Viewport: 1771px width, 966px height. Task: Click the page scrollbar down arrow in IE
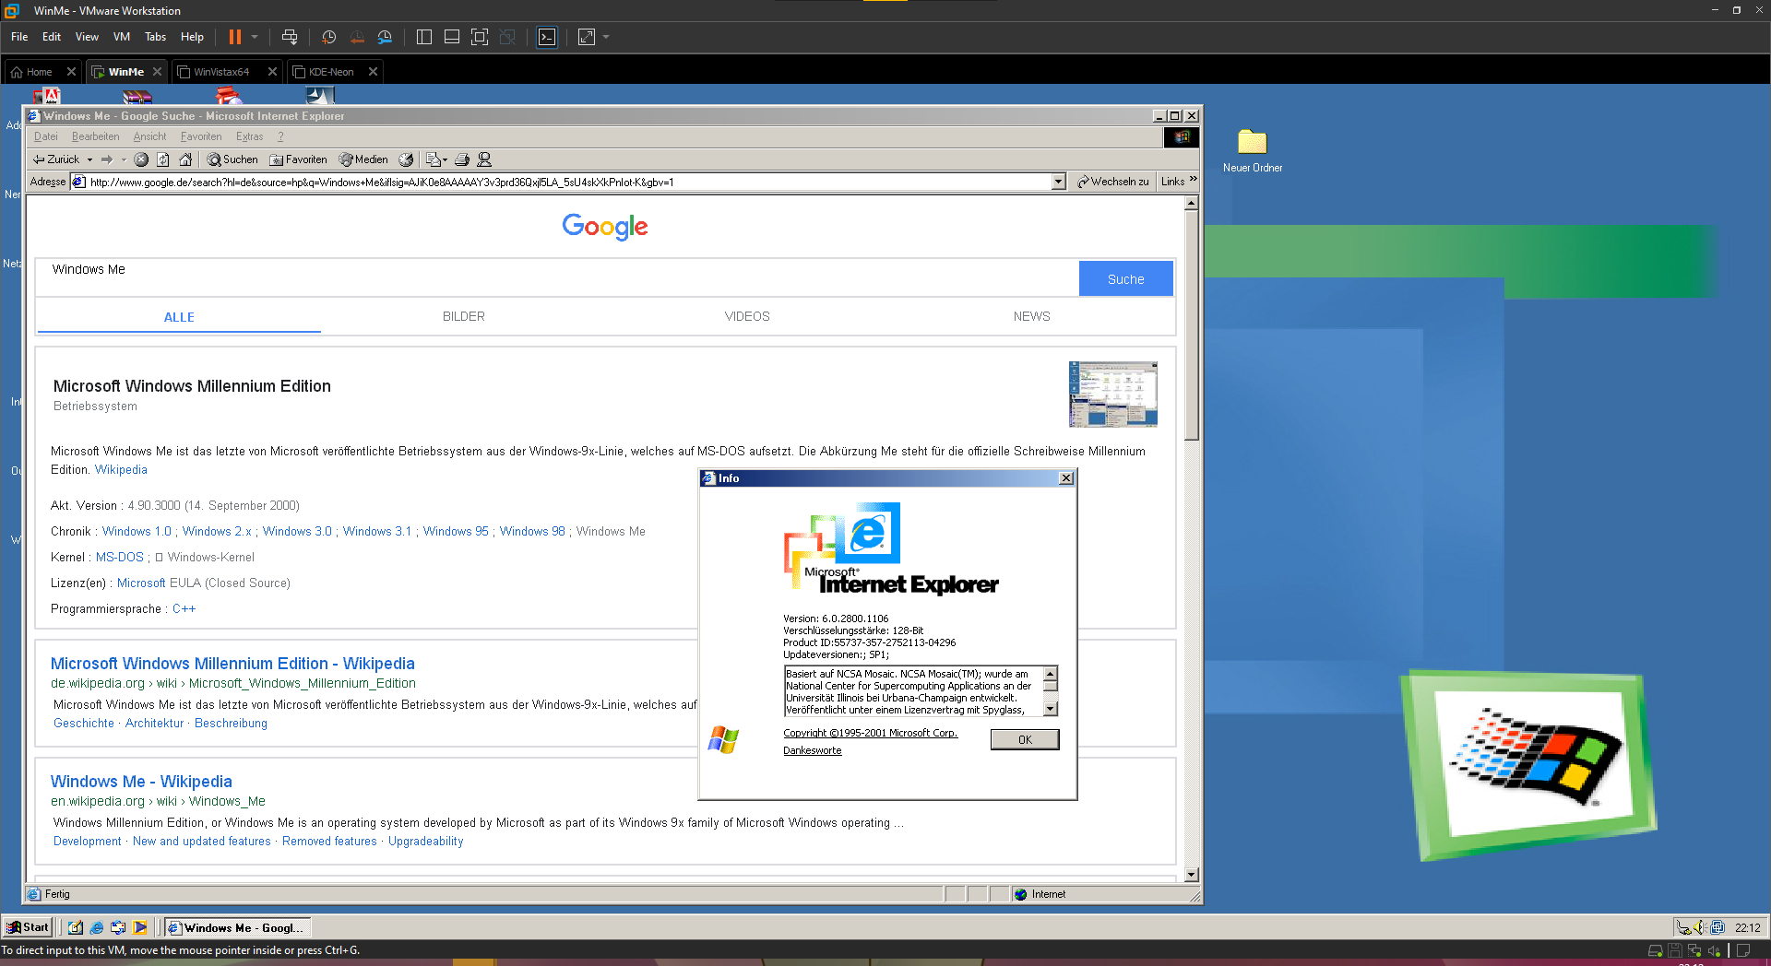click(1192, 875)
